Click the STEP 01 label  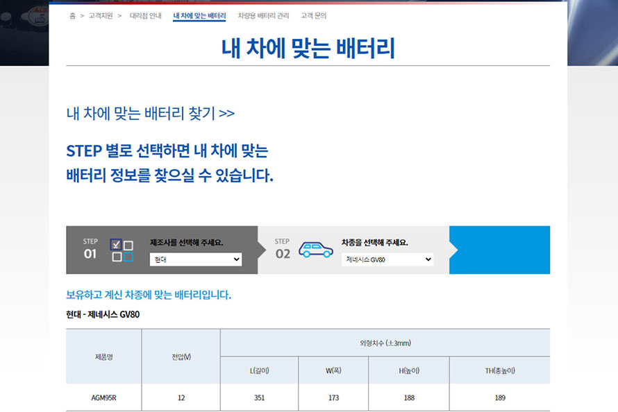pyautogui.click(x=90, y=249)
